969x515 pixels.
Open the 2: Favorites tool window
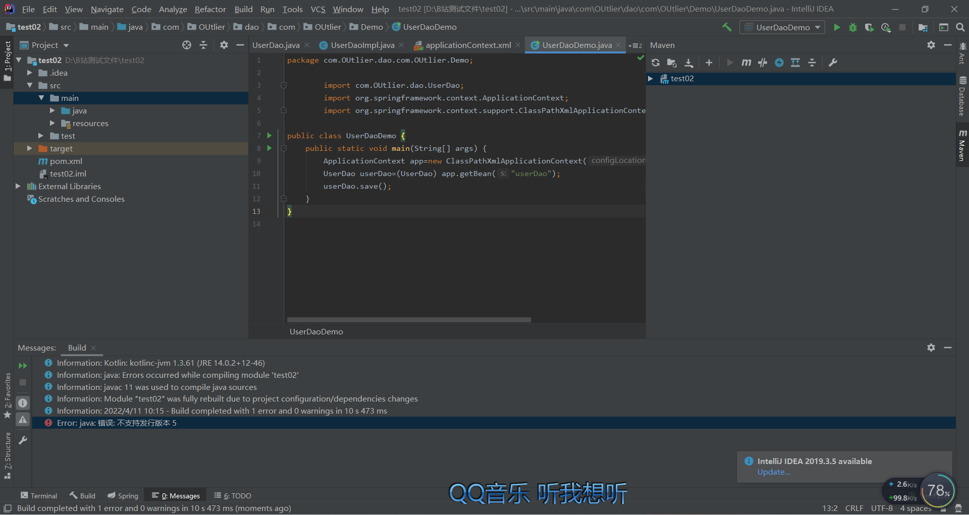click(7, 396)
